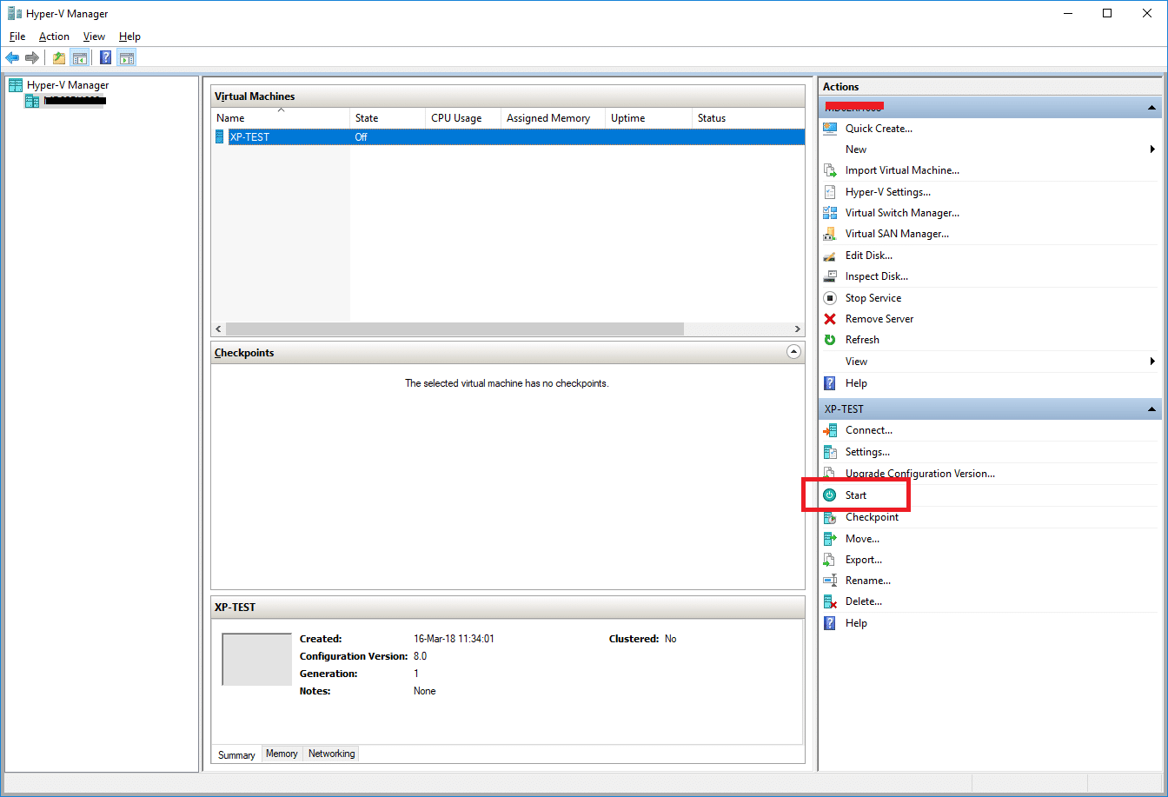Click the Virtual Switch Manager icon
The height and width of the screenshot is (797, 1168).
[830, 213]
